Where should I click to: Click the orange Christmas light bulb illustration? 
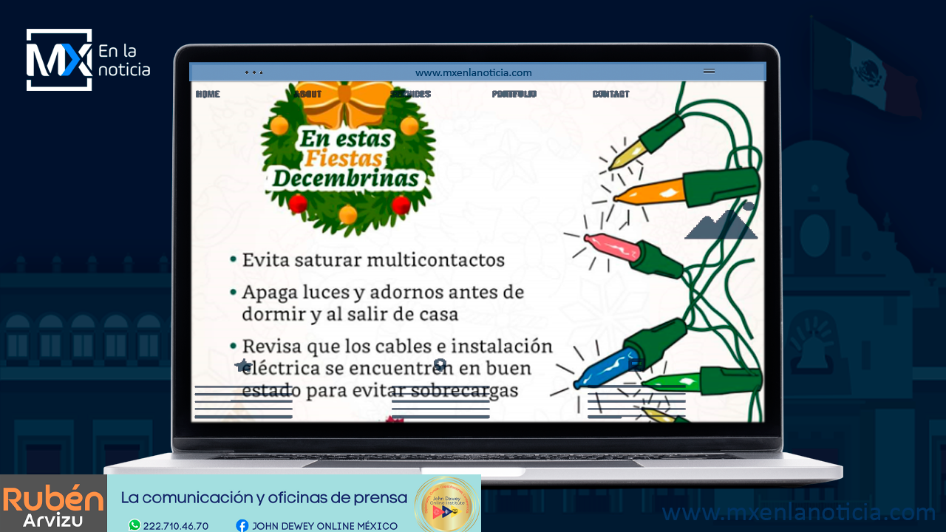click(x=687, y=189)
